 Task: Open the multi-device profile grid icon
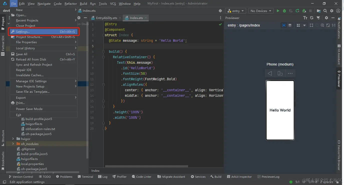pyautogui.click(x=298, y=25)
